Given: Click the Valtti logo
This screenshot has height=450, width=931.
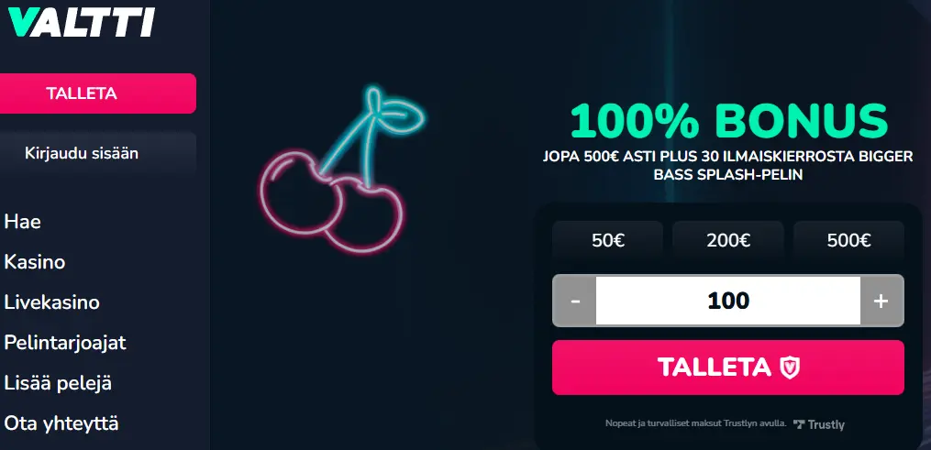Looking at the screenshot, I should click(82, 23).
